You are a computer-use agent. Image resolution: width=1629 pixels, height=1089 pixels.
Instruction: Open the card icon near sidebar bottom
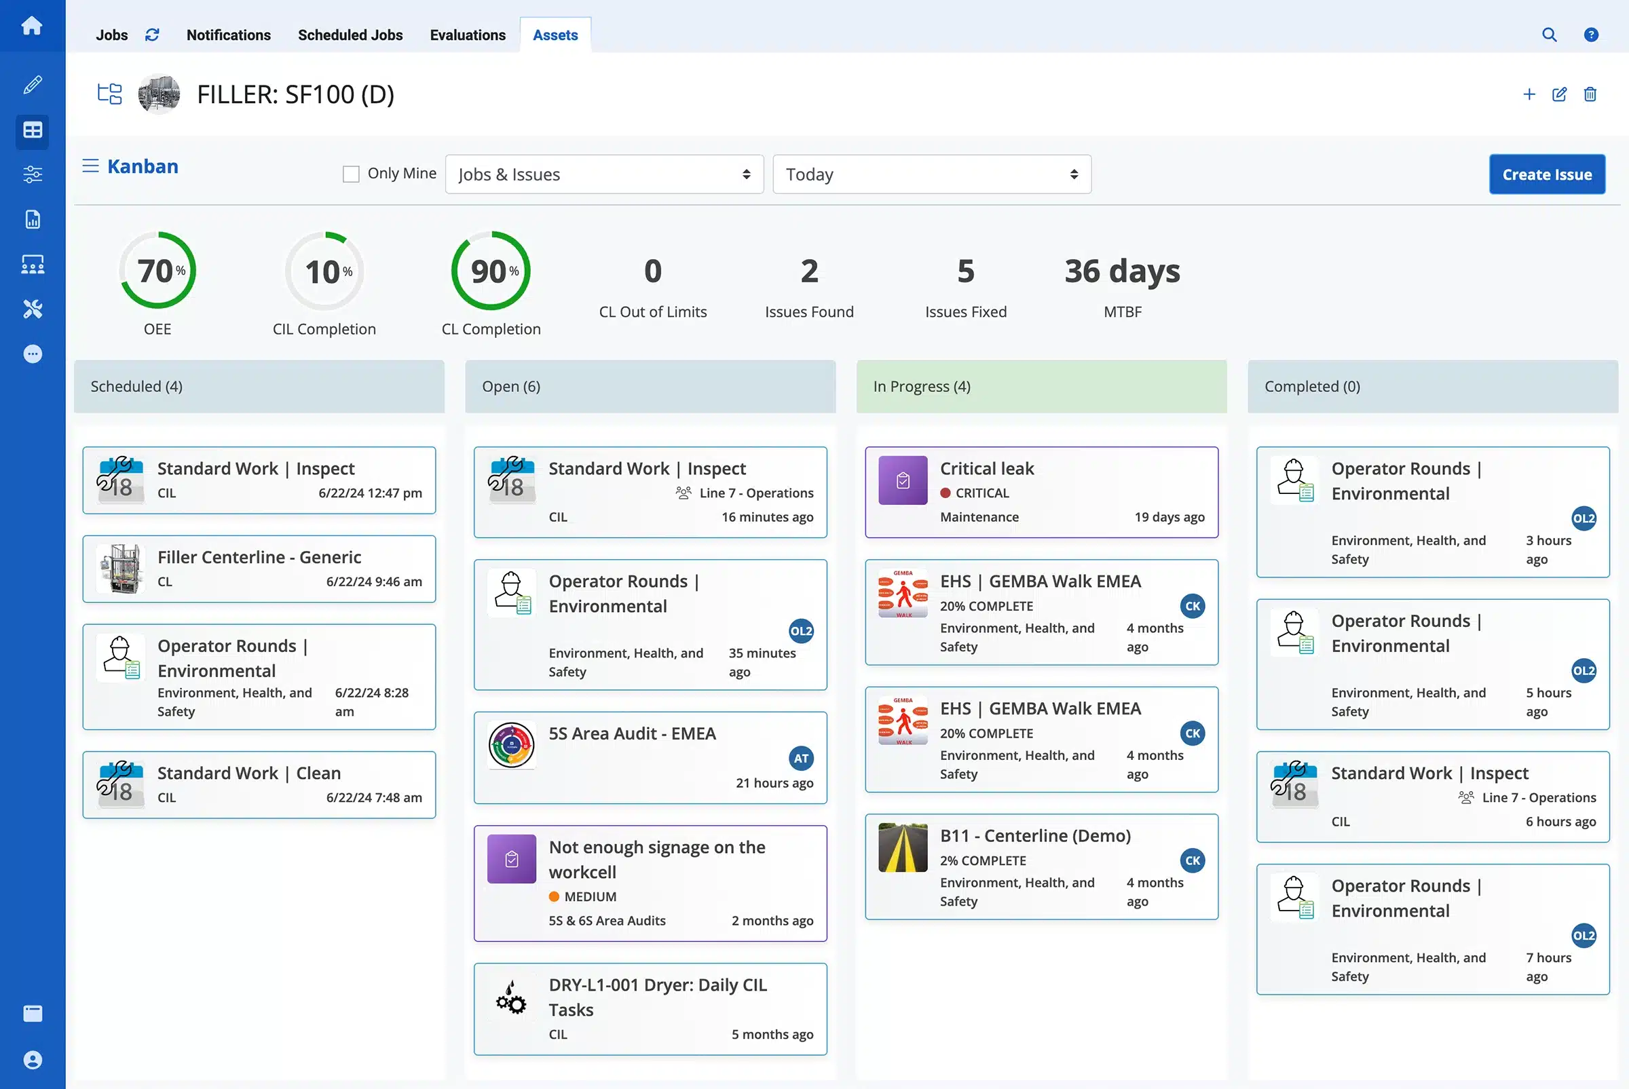click(32, 1013)
